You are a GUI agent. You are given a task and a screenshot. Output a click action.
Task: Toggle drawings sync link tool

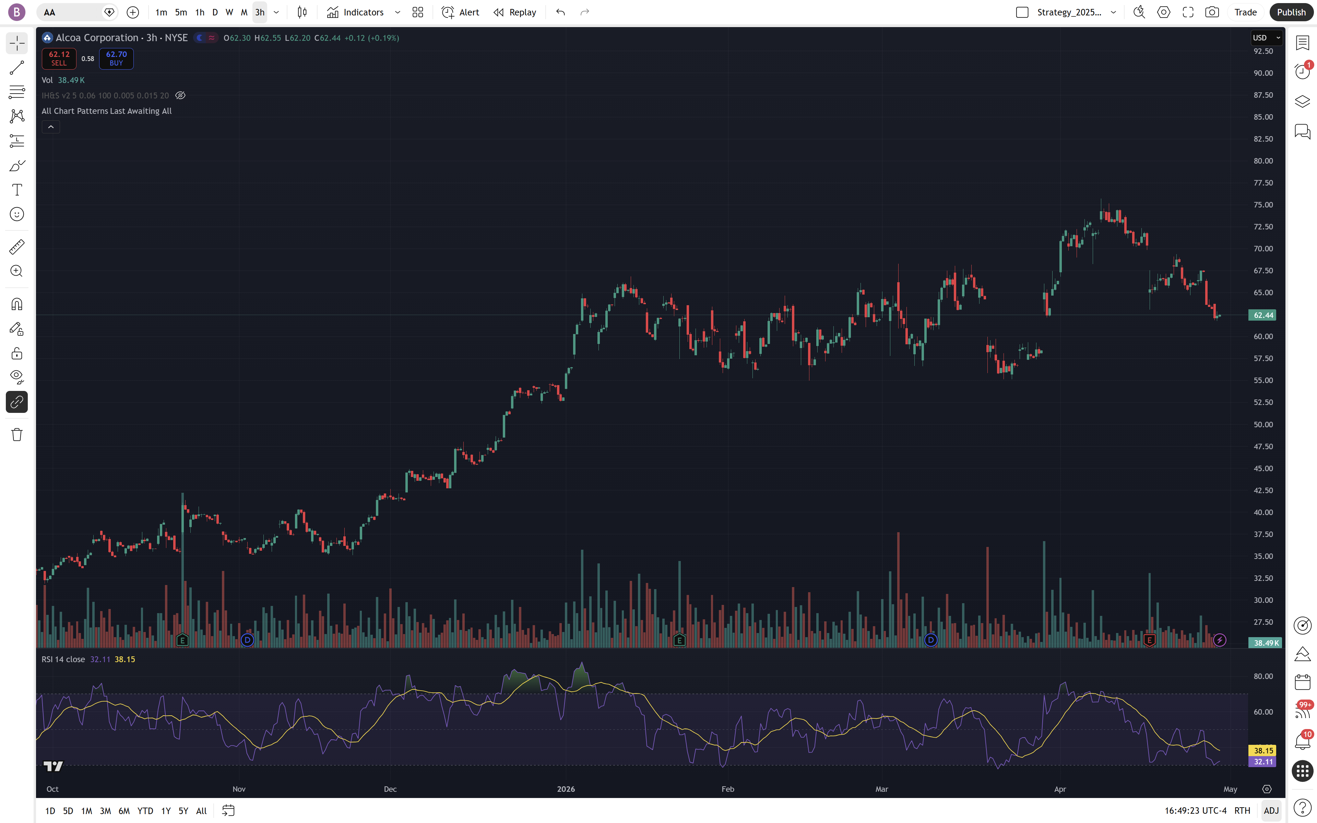[17, 402]
